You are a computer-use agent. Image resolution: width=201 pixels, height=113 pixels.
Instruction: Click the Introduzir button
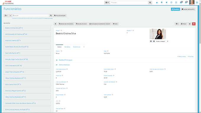pyautogui.click(x=175, y=9)
